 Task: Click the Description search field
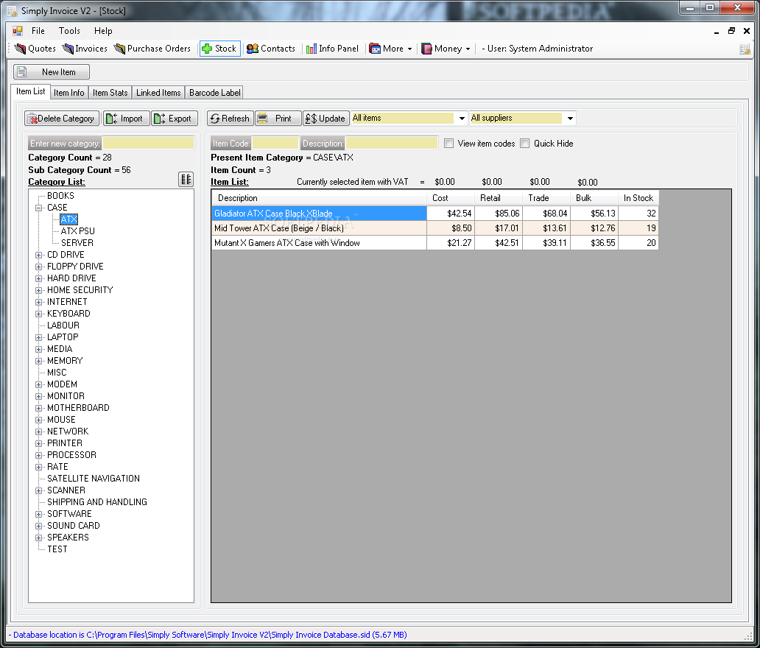tap(391, 143)
